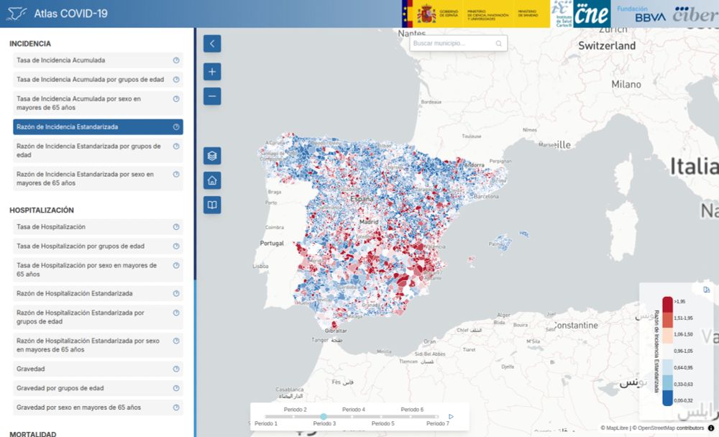The width and height of the screenshot is (719, 437).
Task: Open info for Gravedad
Action: [176, 369]
